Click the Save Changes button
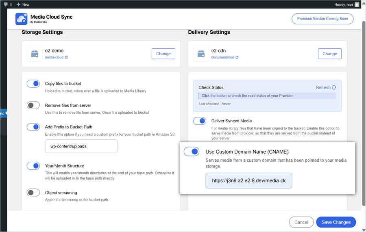Viewport: 366px width, 232px height. [x=336, y=222]
